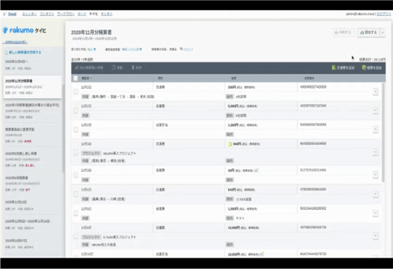393x269 pixels.
Task: Check the G Suite導入プロジェクト row checkbox
Action: click(76, 236)
